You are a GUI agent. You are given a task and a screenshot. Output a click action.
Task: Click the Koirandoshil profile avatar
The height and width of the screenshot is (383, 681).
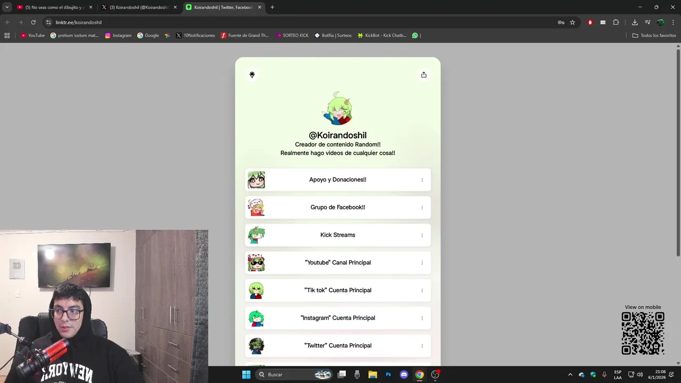coord(338,109)
